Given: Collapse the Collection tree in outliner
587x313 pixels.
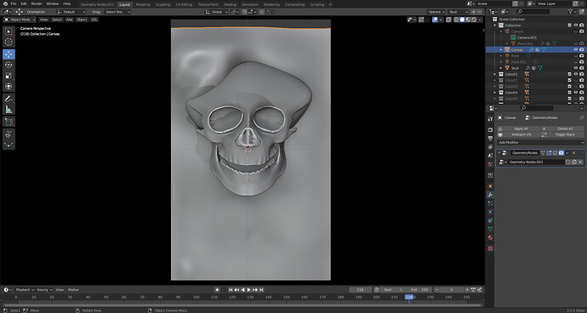Looking at the screenshot, I should click(x=495, y=25).
